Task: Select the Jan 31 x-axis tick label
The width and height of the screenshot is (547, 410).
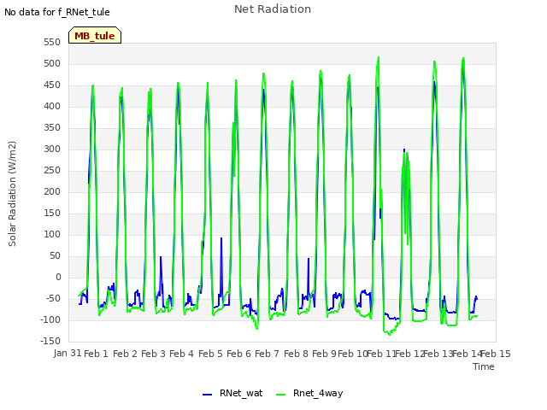Action: click(68, 353)
